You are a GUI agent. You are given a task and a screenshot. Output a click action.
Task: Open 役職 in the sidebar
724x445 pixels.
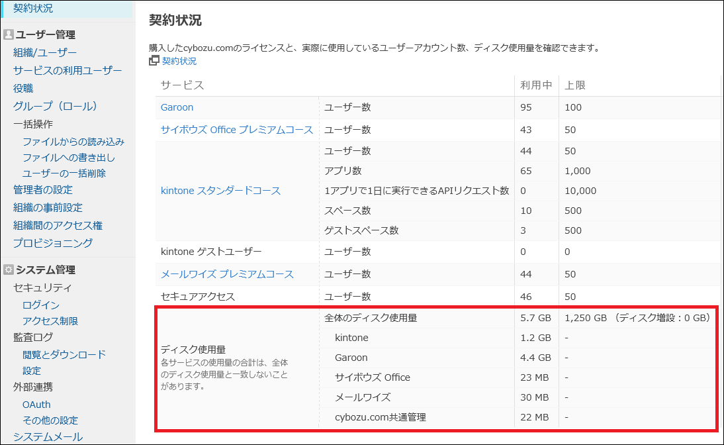tap(23, 88)
